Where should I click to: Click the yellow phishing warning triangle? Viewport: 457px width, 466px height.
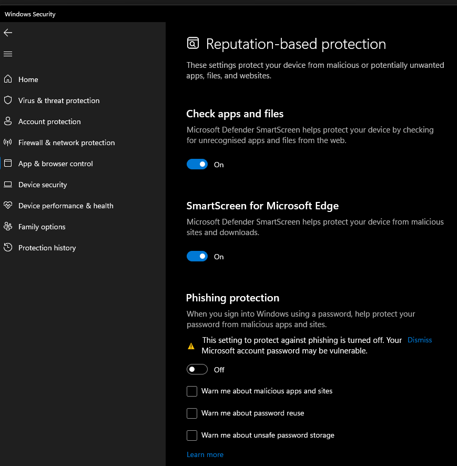[x=191, y=346]
